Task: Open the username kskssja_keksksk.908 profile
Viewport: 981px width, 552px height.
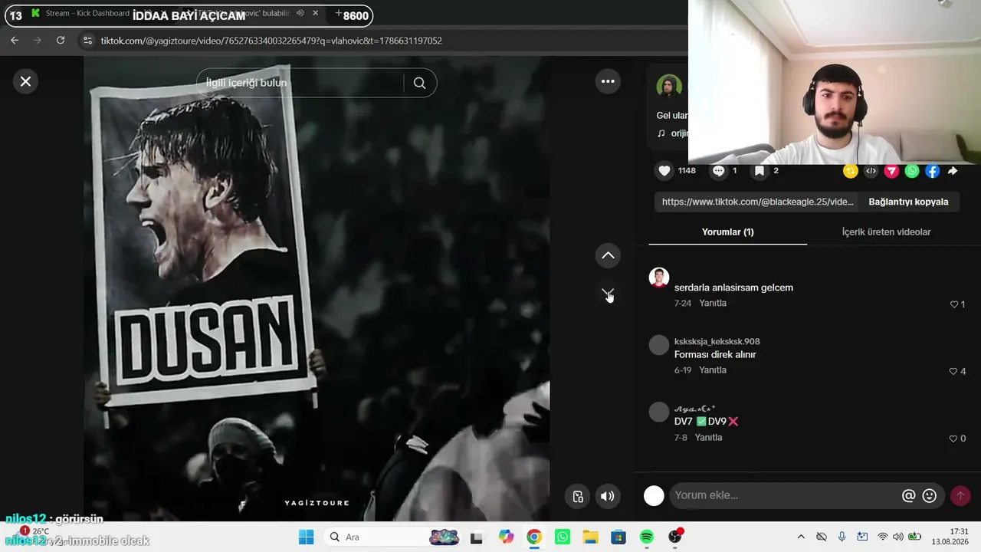Action: pyautogui.click(x=717, y=341)
